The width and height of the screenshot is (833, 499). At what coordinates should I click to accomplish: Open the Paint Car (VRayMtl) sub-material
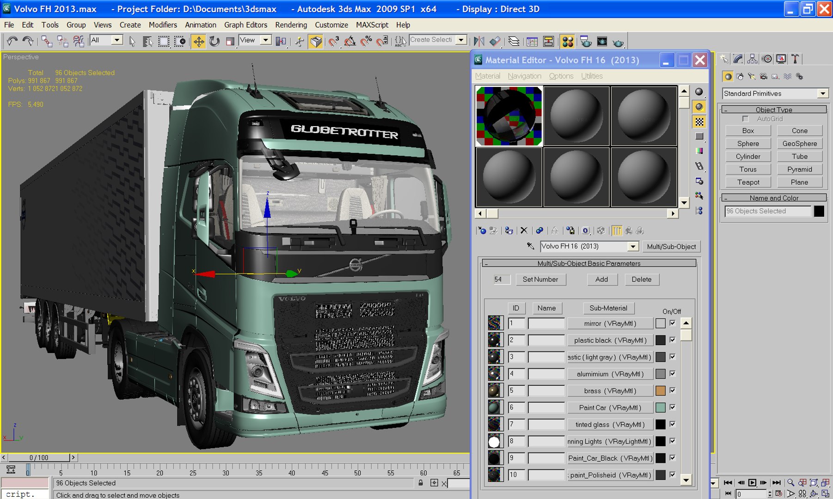[x=610, y=408]
